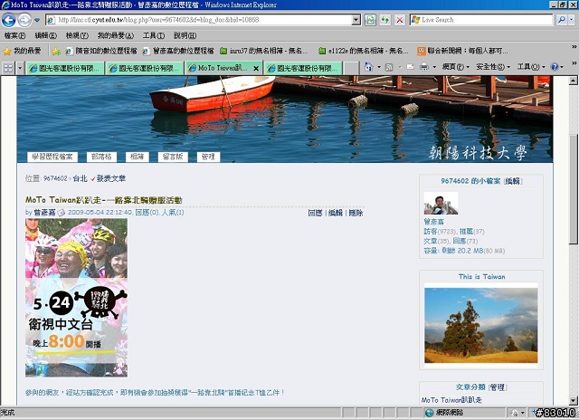Open the 編輯(E) menu
This screenshot has height=420, width=579.
tap(45, 35)
